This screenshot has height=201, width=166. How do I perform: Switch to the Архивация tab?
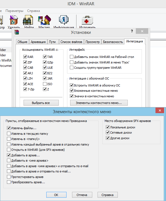tap(38, 42)
